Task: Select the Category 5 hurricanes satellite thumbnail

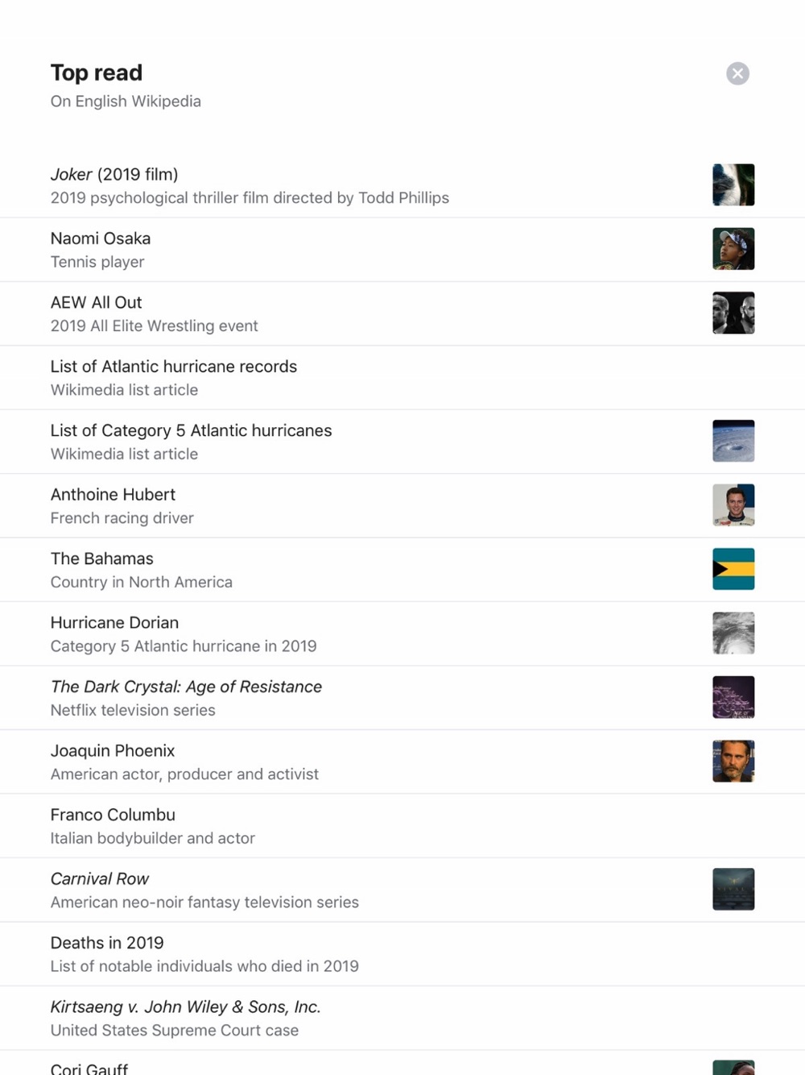Action: pyautogui.click(x=733, y=441)
